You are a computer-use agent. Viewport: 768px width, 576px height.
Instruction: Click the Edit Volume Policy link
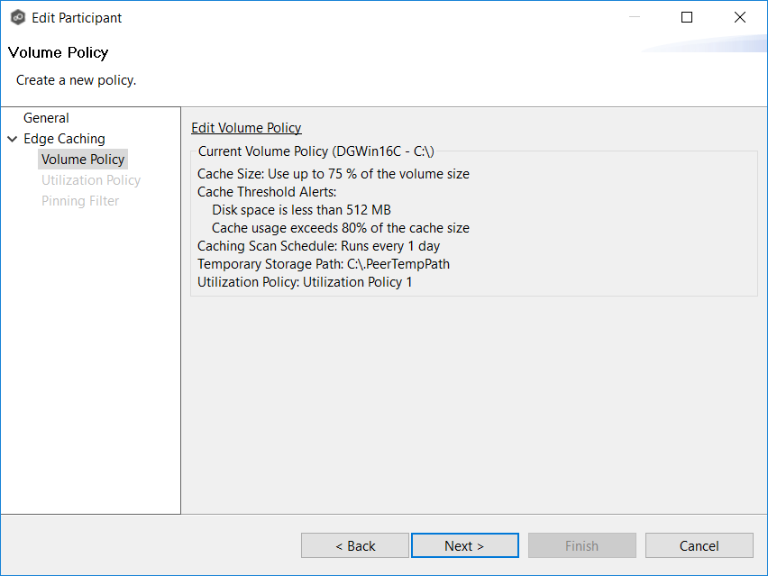(246, 128)
